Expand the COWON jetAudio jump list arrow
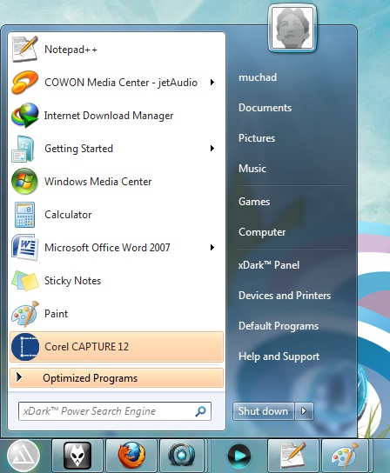The height and width of the screenshot is (473, 390). (212, 82)
